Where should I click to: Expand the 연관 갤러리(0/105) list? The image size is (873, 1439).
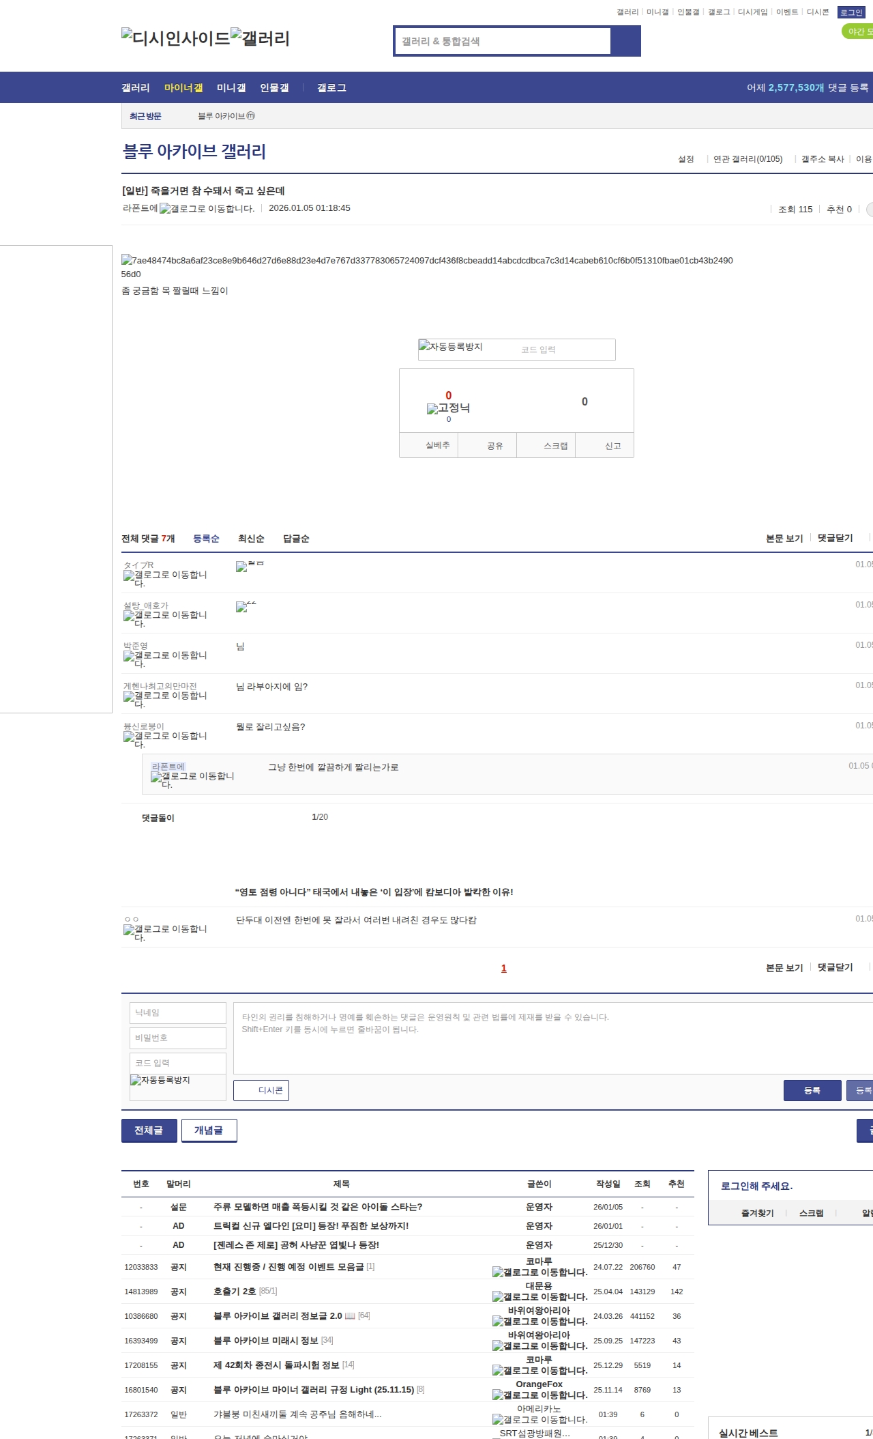[748, 159]
